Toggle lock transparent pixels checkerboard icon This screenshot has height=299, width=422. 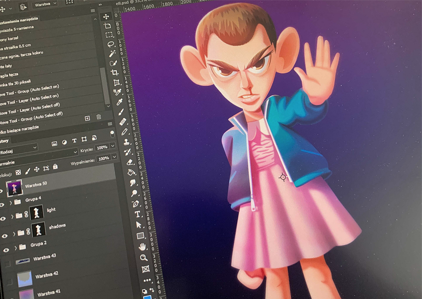(x=18, y=173)
